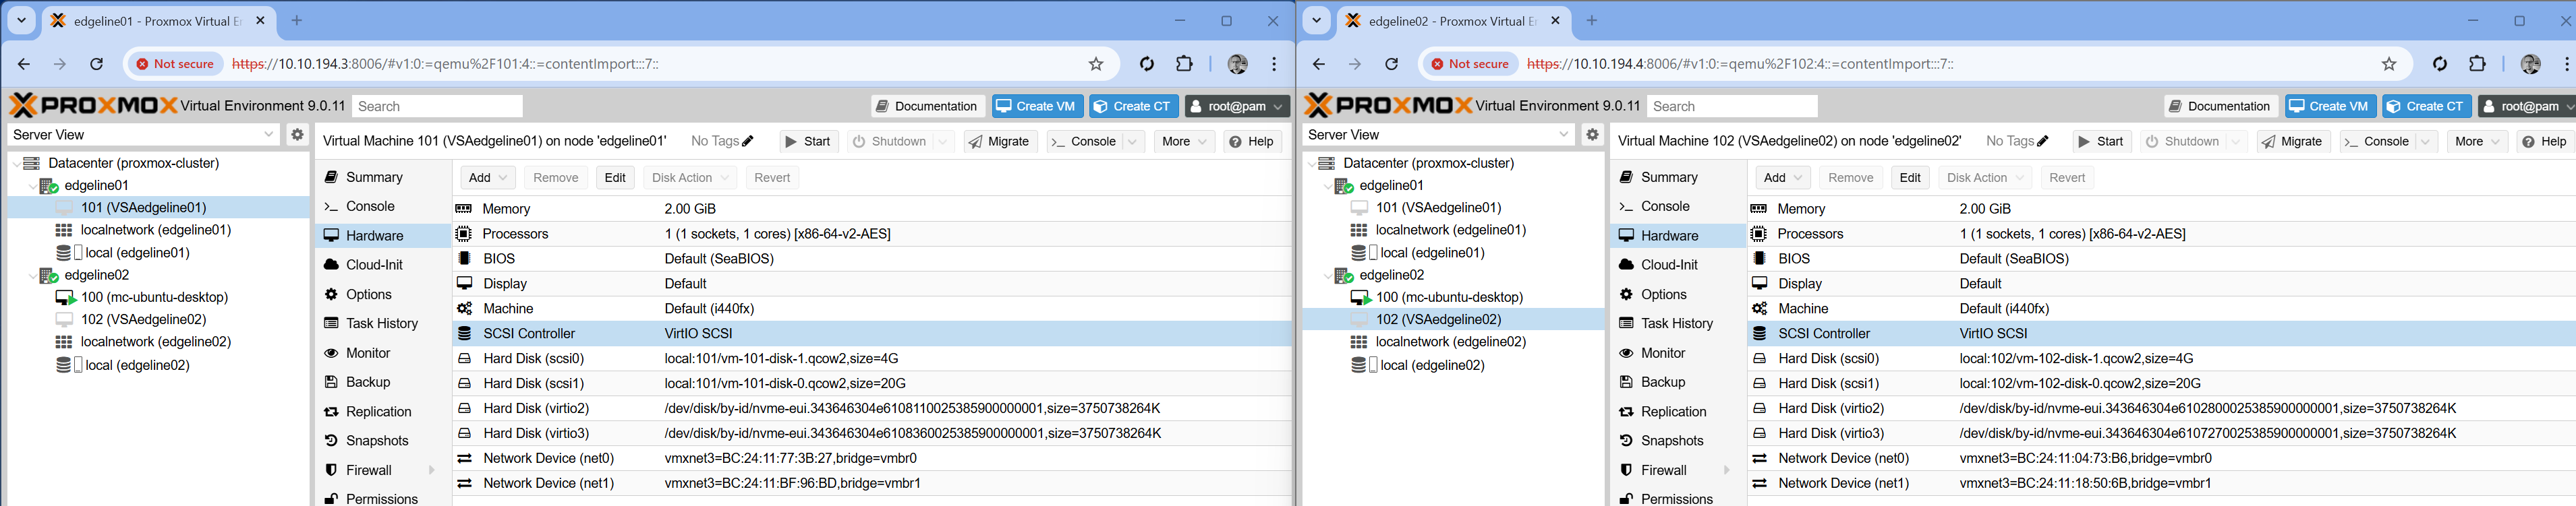
Task: Select Network Device (net1) row in edgeline02 window
Action: pos(2162,483)
